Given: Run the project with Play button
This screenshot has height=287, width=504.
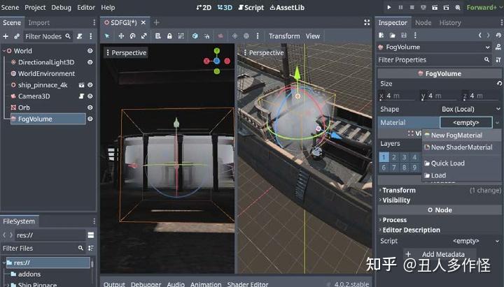Looking at the screenshot, I should 389,7.
